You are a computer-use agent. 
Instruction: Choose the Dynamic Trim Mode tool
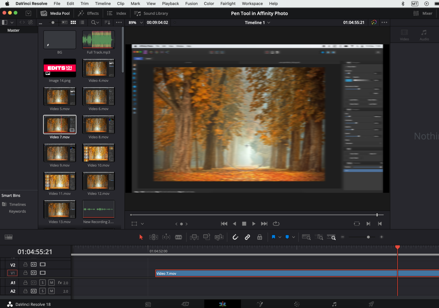pyautogui.click(x=166, y=237)
